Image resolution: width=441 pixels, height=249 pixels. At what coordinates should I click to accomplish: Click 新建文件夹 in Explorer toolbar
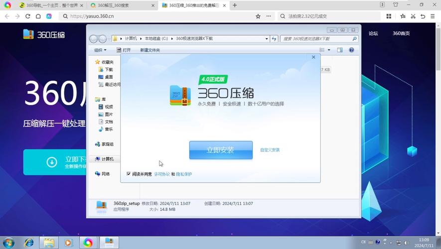coord(150,50)
